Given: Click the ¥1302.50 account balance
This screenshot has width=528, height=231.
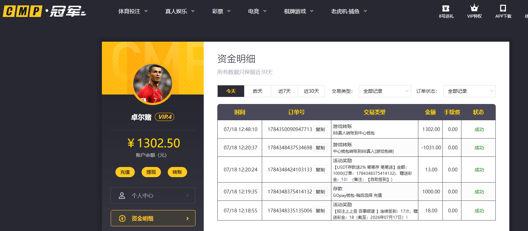Looking at the screenshot, I should pyautogui.click(x=153, y=143).
